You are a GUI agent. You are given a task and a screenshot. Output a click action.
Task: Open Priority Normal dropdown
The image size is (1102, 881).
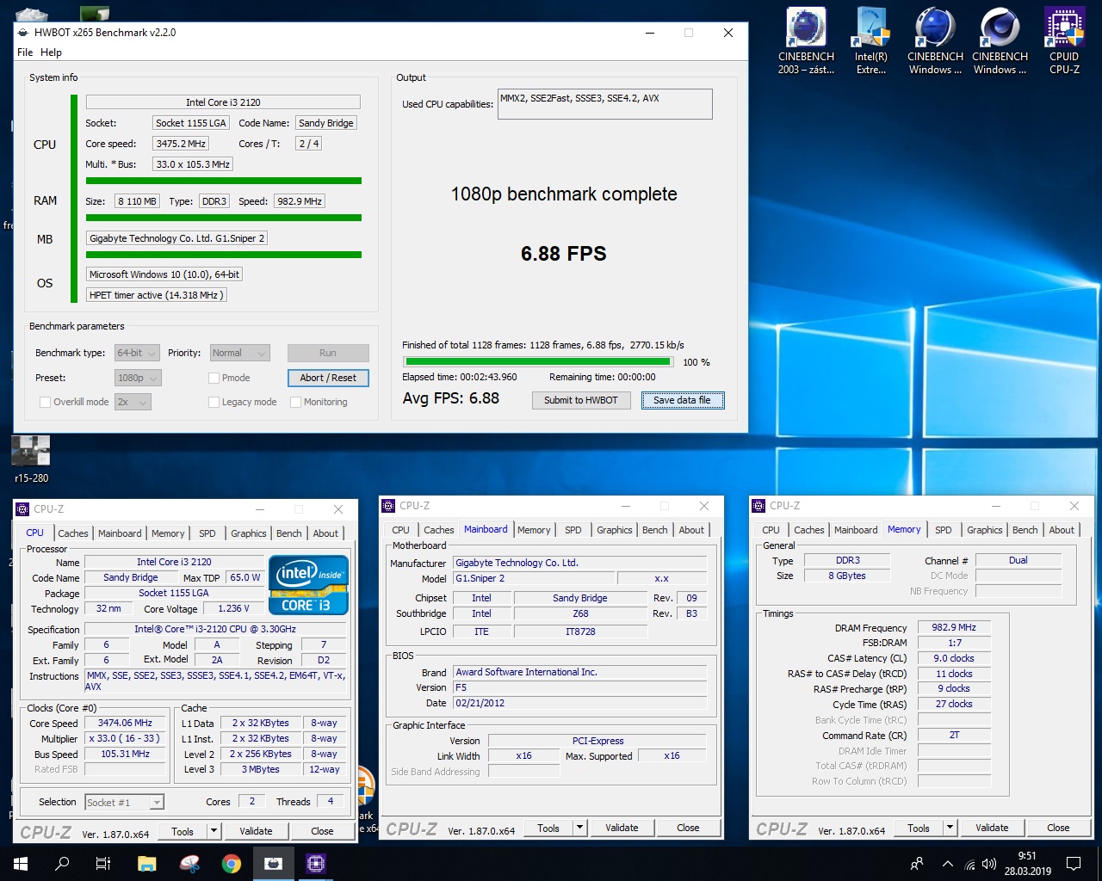click(x=240, y=353)
